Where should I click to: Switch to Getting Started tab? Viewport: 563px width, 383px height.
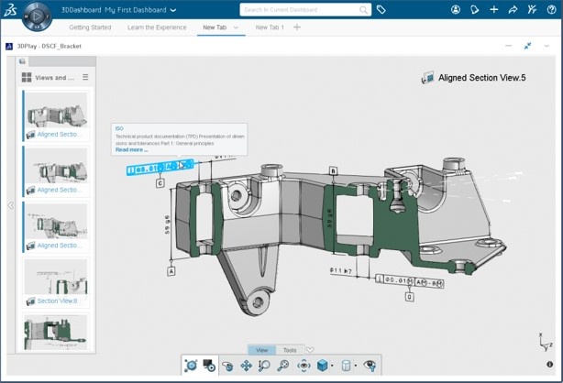point(90,27)
